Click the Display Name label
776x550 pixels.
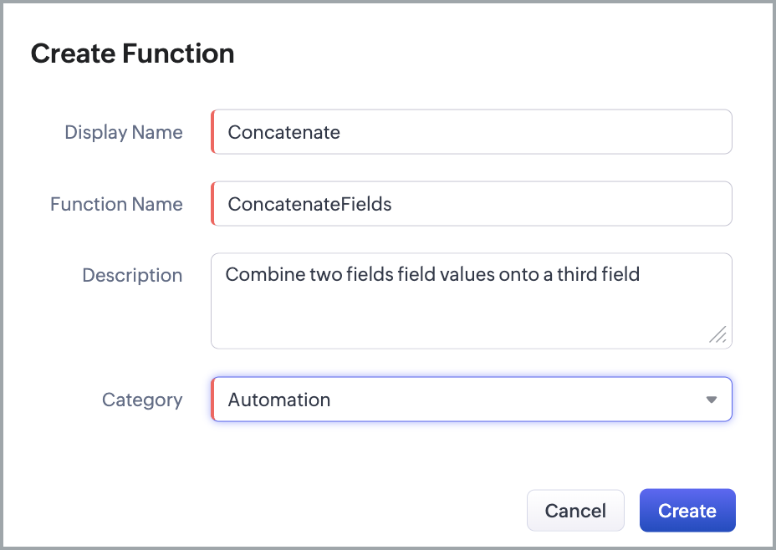(x=123, y=132)
